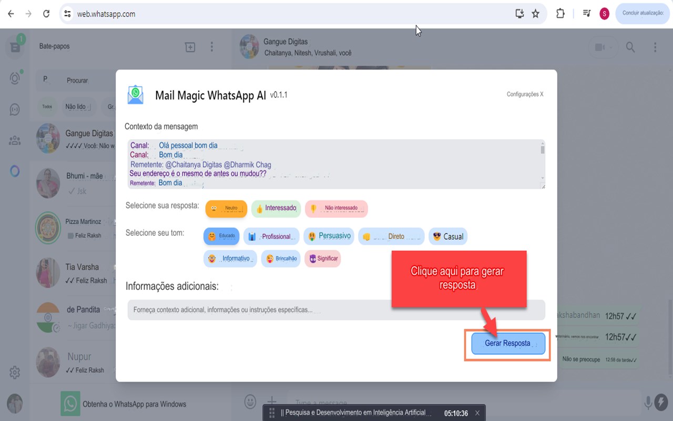The width and height of the screenshot is (673, 421).
Task: Open the attach plus icon in message bar
Action: point(272,402)
